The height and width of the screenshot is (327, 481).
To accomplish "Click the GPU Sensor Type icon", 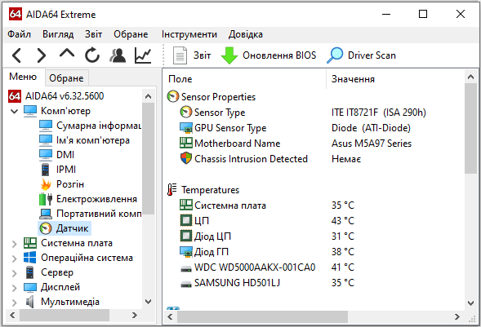I will coord(186,128).
